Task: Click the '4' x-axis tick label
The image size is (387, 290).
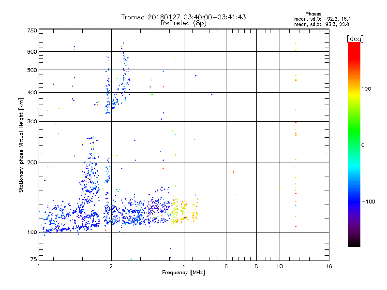Action: (x=184, y=266)
